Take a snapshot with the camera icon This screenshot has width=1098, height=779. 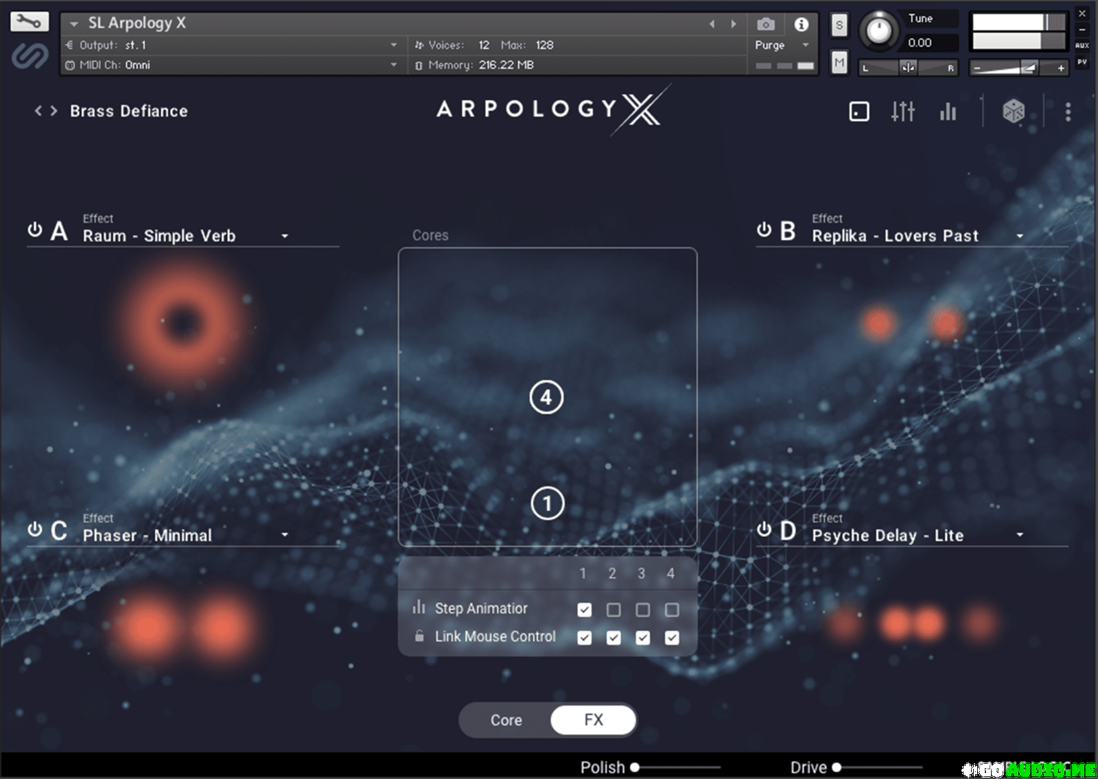pyautogui.click(x=766, y=25)
